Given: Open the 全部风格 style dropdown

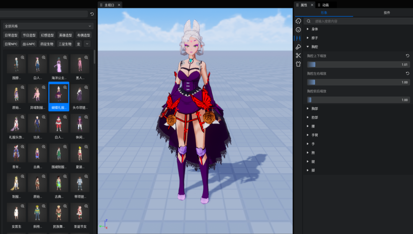Looking at the screenshot, I should tap(48, 26).
